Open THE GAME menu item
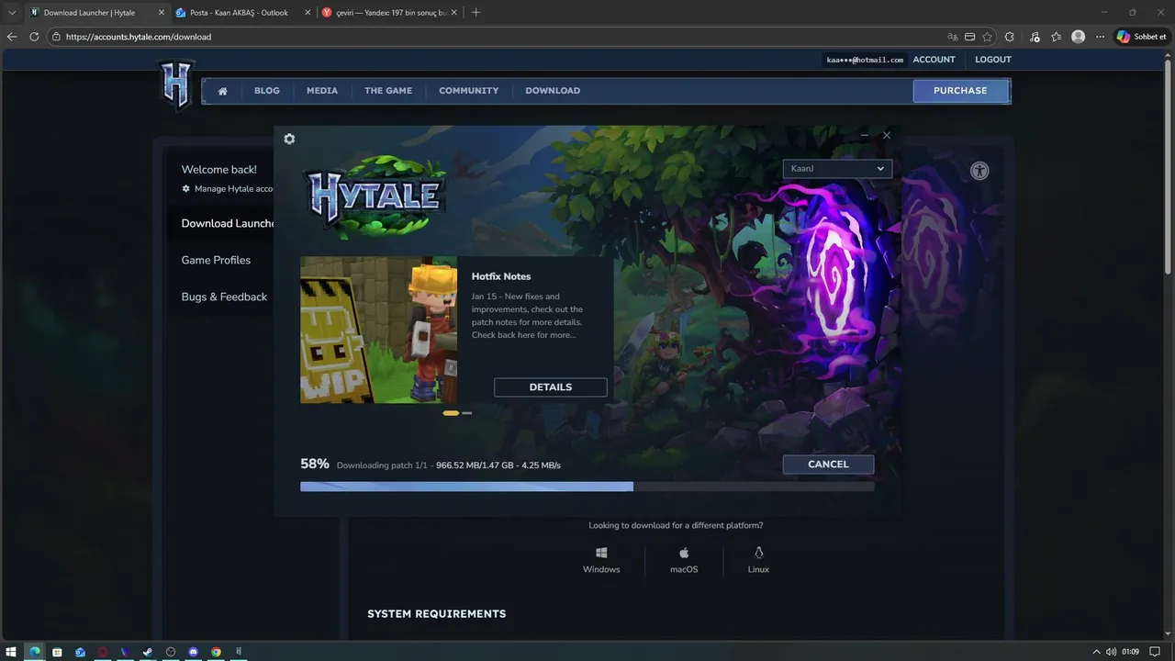This screenshot has height=661, width=1175. [388, 91]
